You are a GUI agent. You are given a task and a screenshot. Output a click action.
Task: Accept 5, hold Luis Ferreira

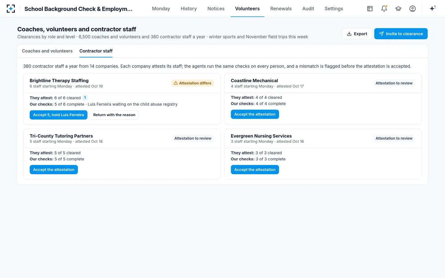(x=58, y=115)
